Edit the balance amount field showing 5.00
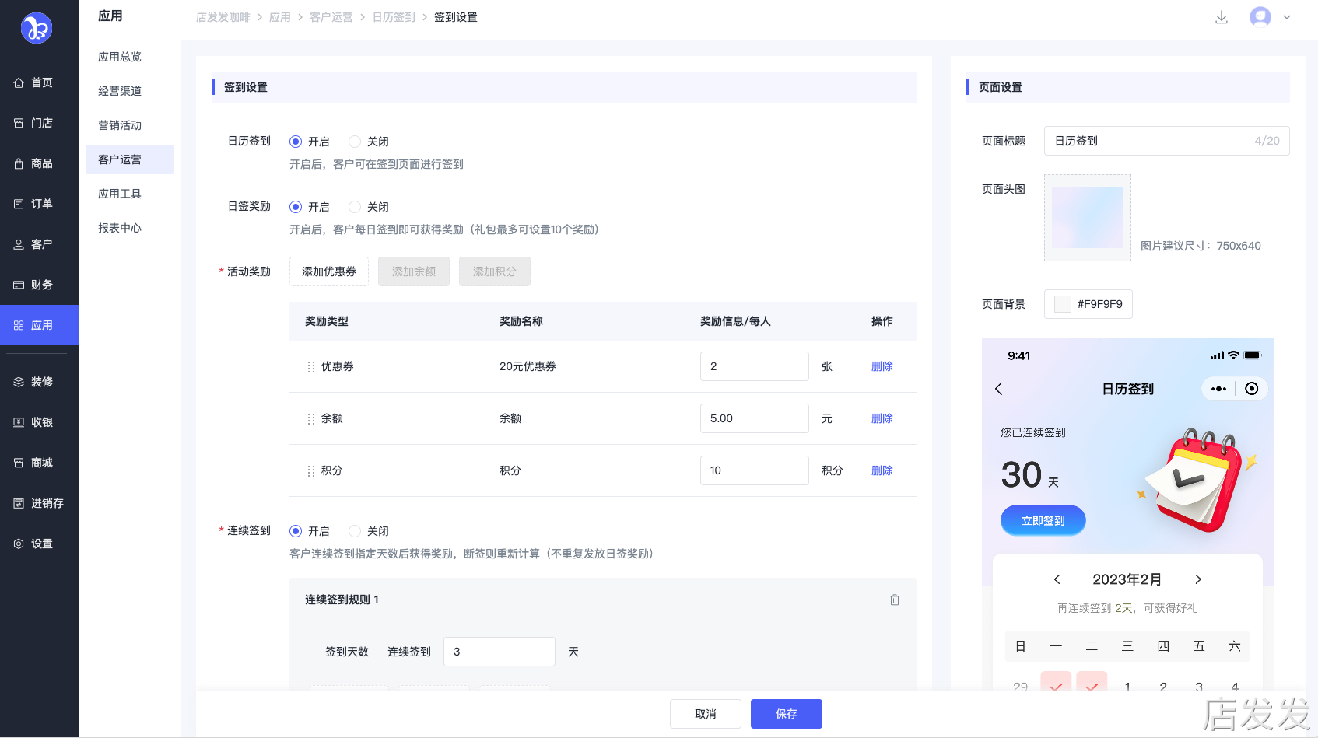 pyautogui.click(x=755, y=418)
